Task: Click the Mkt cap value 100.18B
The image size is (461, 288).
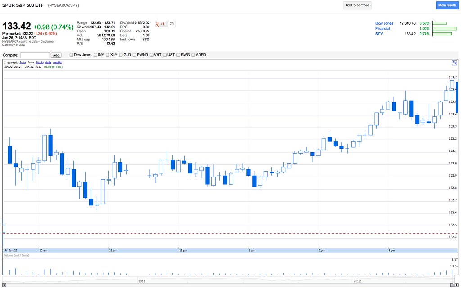Action: [108, 39]
